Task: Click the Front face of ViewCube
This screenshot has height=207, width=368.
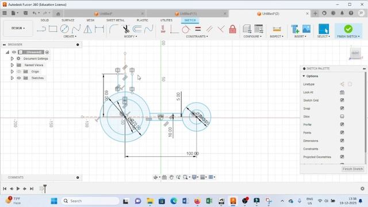Action: pyautogui.click(x=355, y=53)
